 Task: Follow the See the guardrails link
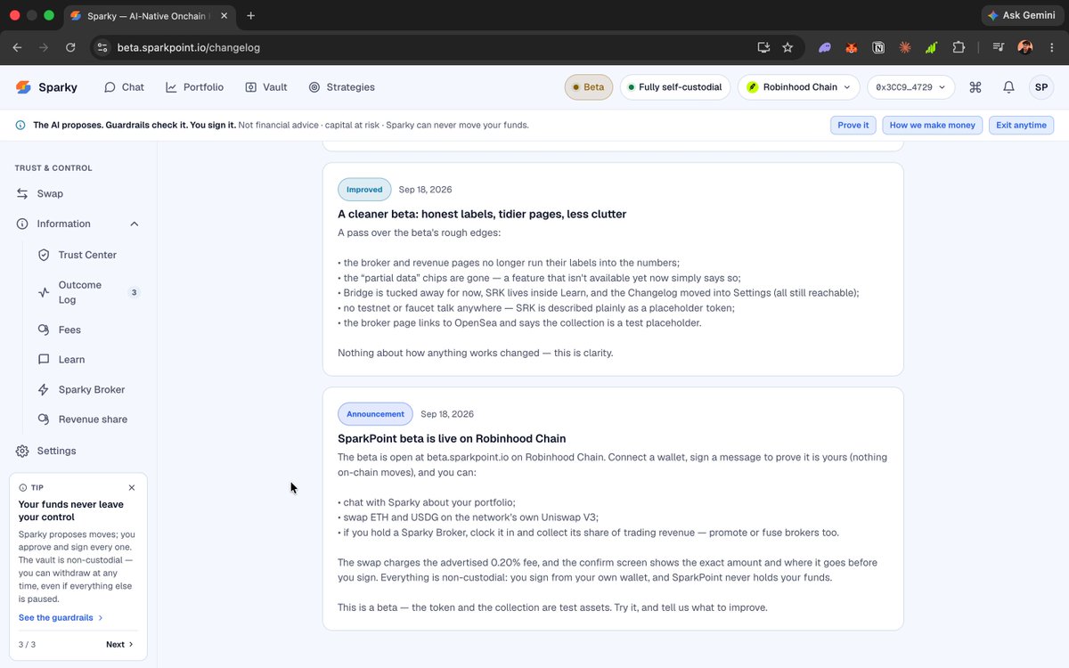[x=61, y=617]
